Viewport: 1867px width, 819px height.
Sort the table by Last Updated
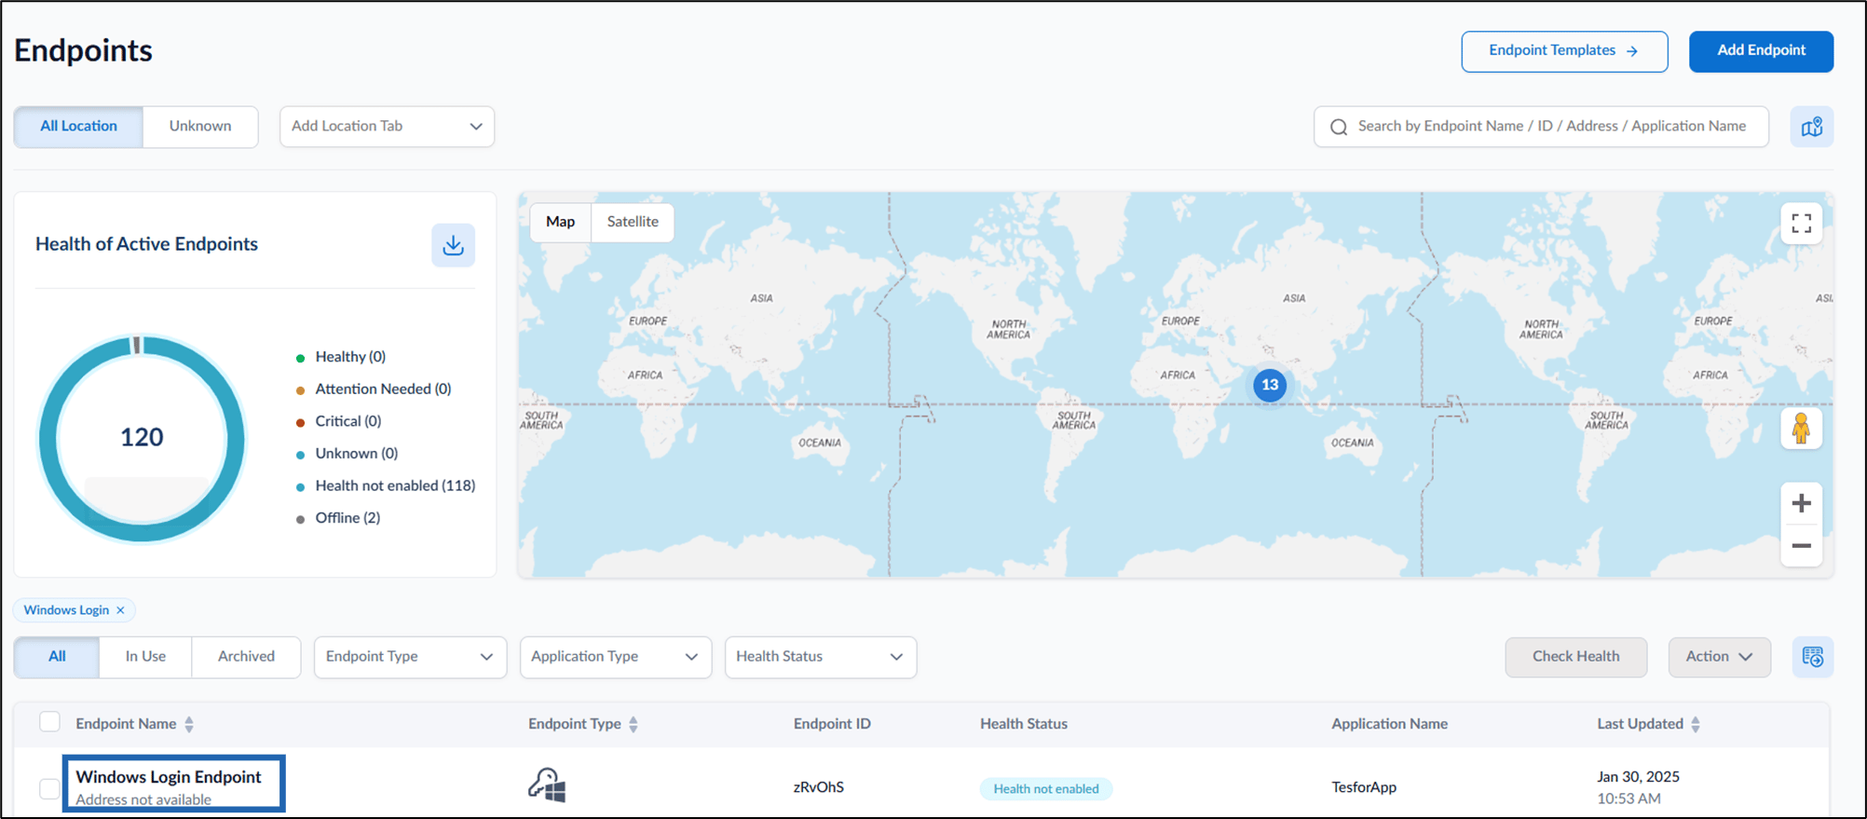[1696, 724]
